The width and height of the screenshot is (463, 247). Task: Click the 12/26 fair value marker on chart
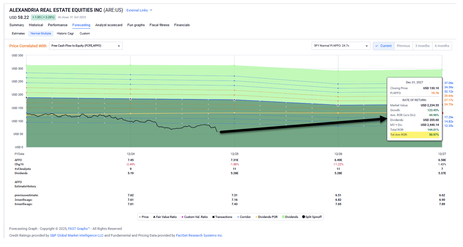338,105
